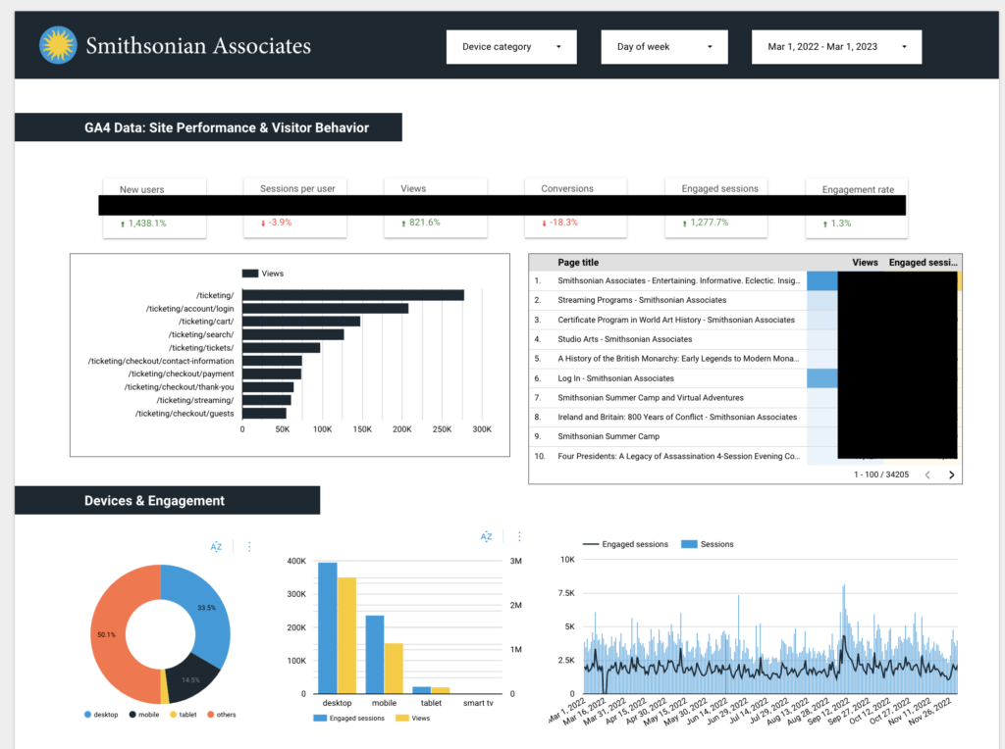Select the orange 50.1% donut segment
The width and height of the screenshot is (1005, 749).
click(107, 634)
